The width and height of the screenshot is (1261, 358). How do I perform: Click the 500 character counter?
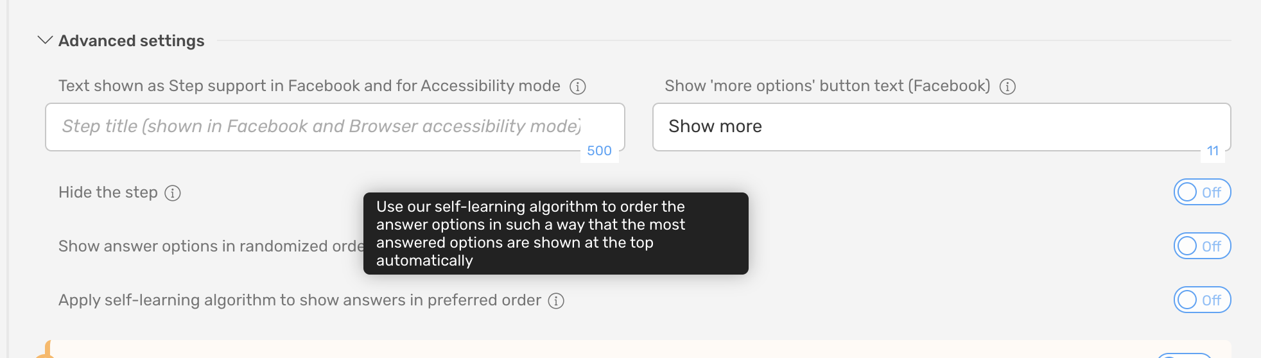coord(599,151)
